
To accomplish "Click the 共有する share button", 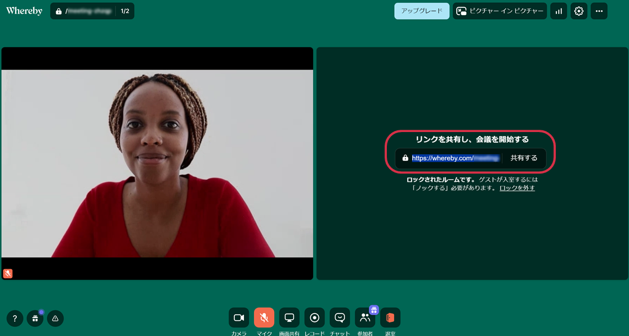I will coord(524,158).
